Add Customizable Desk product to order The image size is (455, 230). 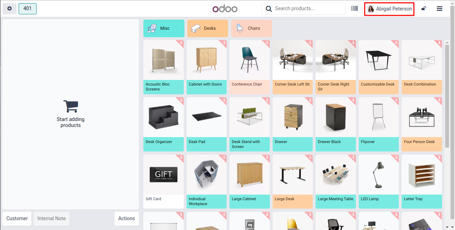[x=379, y=67]
